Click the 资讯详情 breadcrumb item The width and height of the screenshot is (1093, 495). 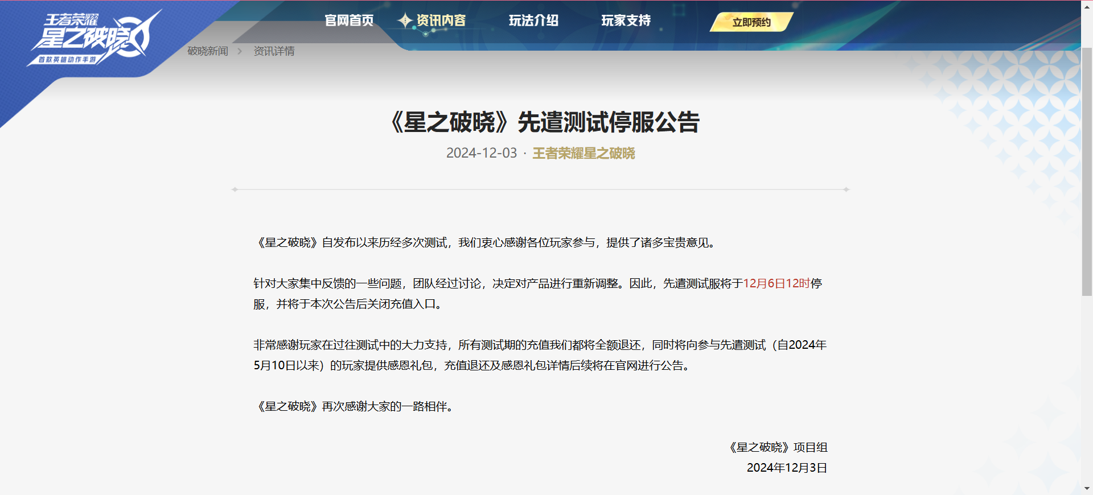[274, 51]
